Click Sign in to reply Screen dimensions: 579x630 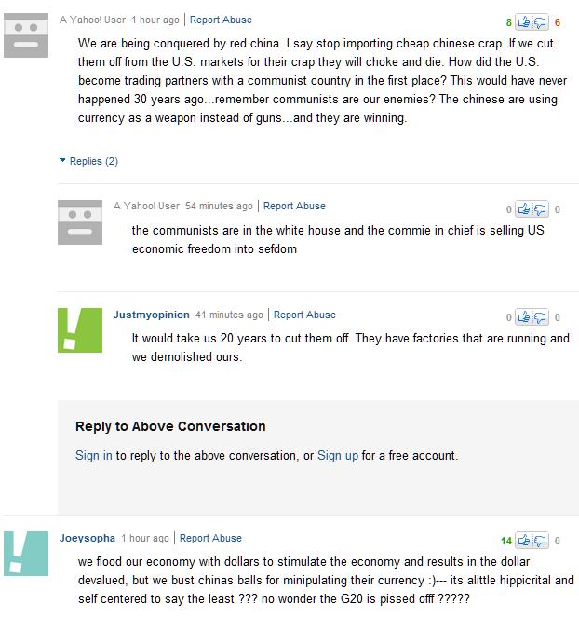coord(94,456)
